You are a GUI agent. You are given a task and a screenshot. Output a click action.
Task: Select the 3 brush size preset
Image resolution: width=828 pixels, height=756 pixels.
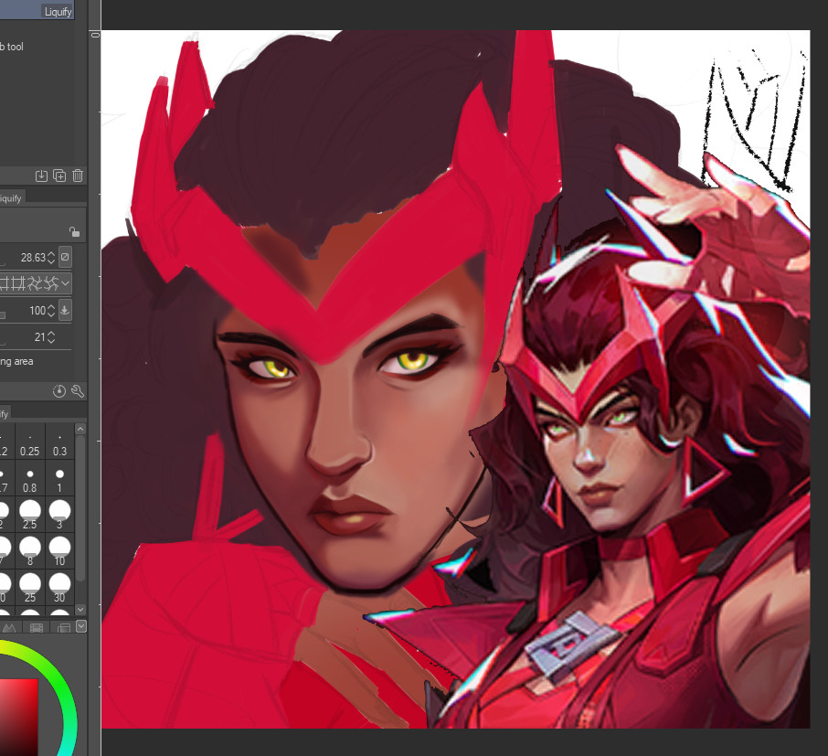(59, 514)
